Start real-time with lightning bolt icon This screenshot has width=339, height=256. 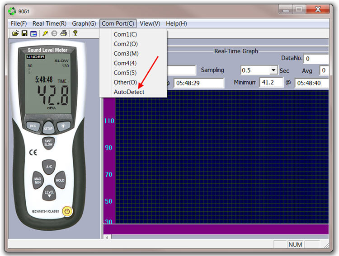pos(45,33)
